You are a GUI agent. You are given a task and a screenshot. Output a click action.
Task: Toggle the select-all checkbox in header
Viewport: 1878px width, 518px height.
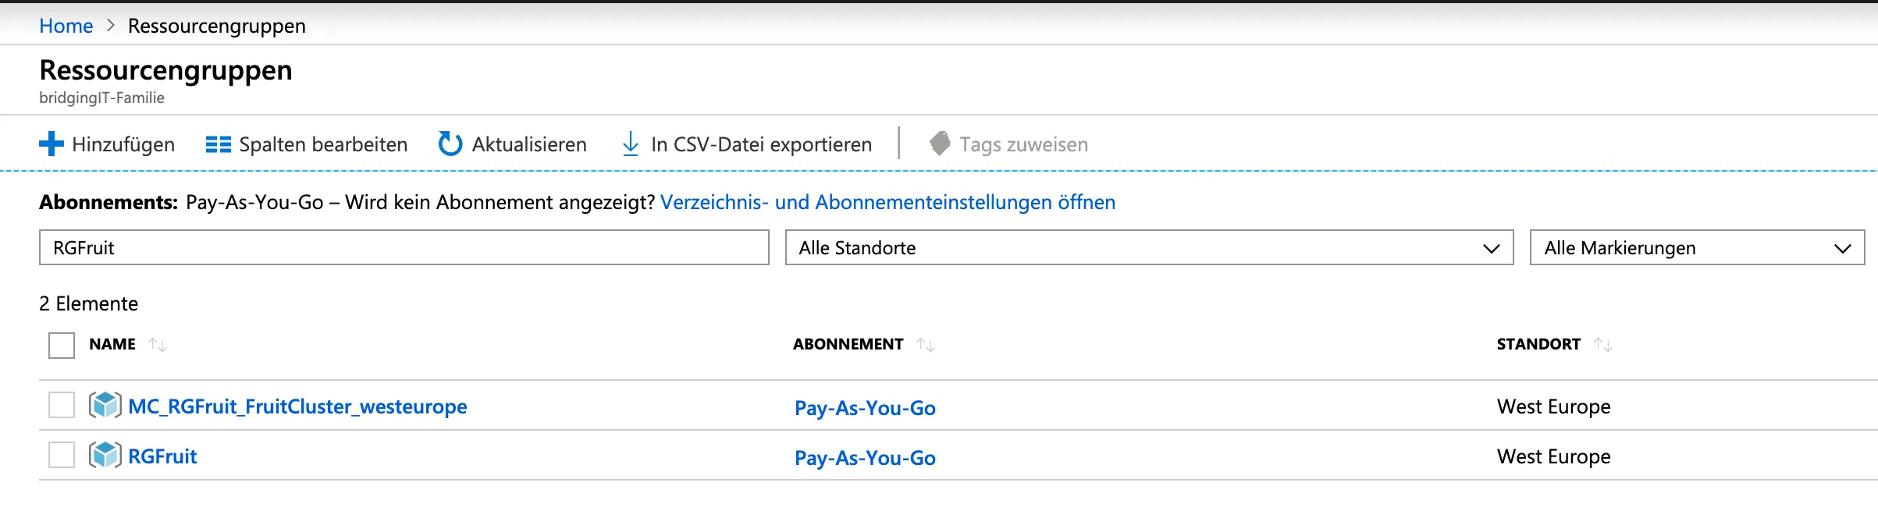tap(62, 345)
